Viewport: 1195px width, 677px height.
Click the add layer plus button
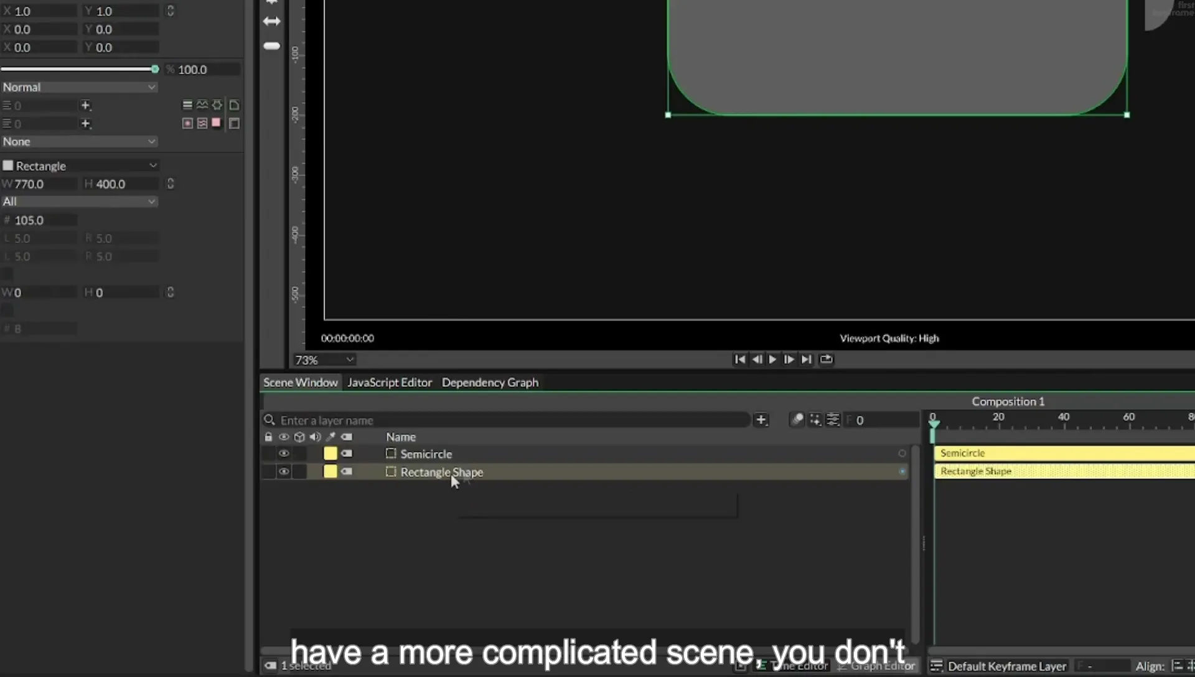click(761, 420)
